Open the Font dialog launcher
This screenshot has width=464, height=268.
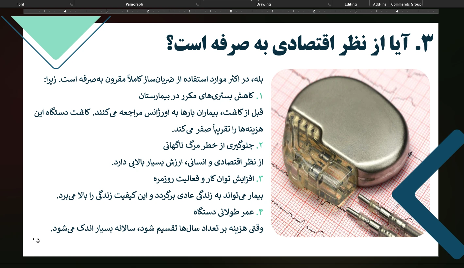[72, 4]
